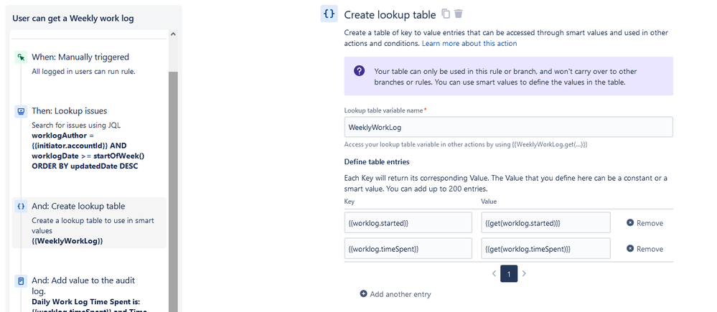Click the All logged in users can run rule text
Viewport: 717px width, 312px height.
coord(84,71)
